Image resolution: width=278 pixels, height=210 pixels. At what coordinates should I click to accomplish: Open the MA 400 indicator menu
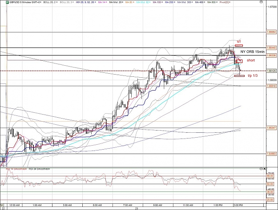(200, 2)
